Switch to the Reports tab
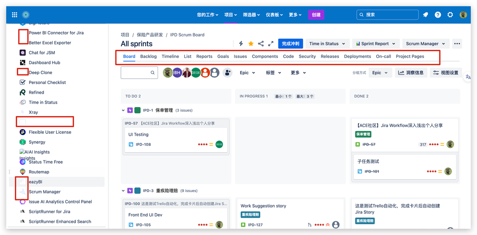The height and width of the screenshot is (235, 477). tap(204, 56)
